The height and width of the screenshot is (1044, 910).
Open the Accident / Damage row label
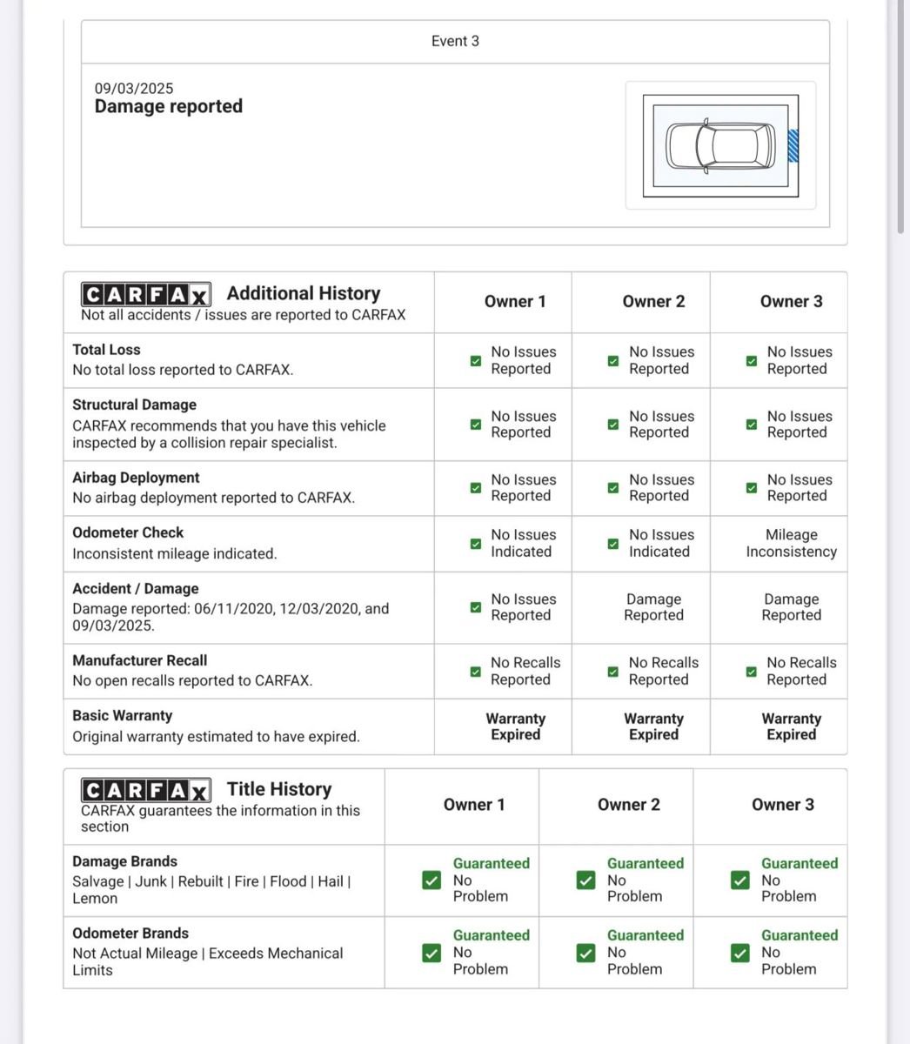pyautogui.click(x=136, y=589)
